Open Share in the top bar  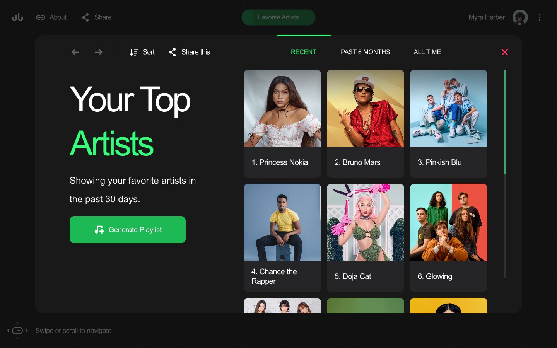[103, 17]
